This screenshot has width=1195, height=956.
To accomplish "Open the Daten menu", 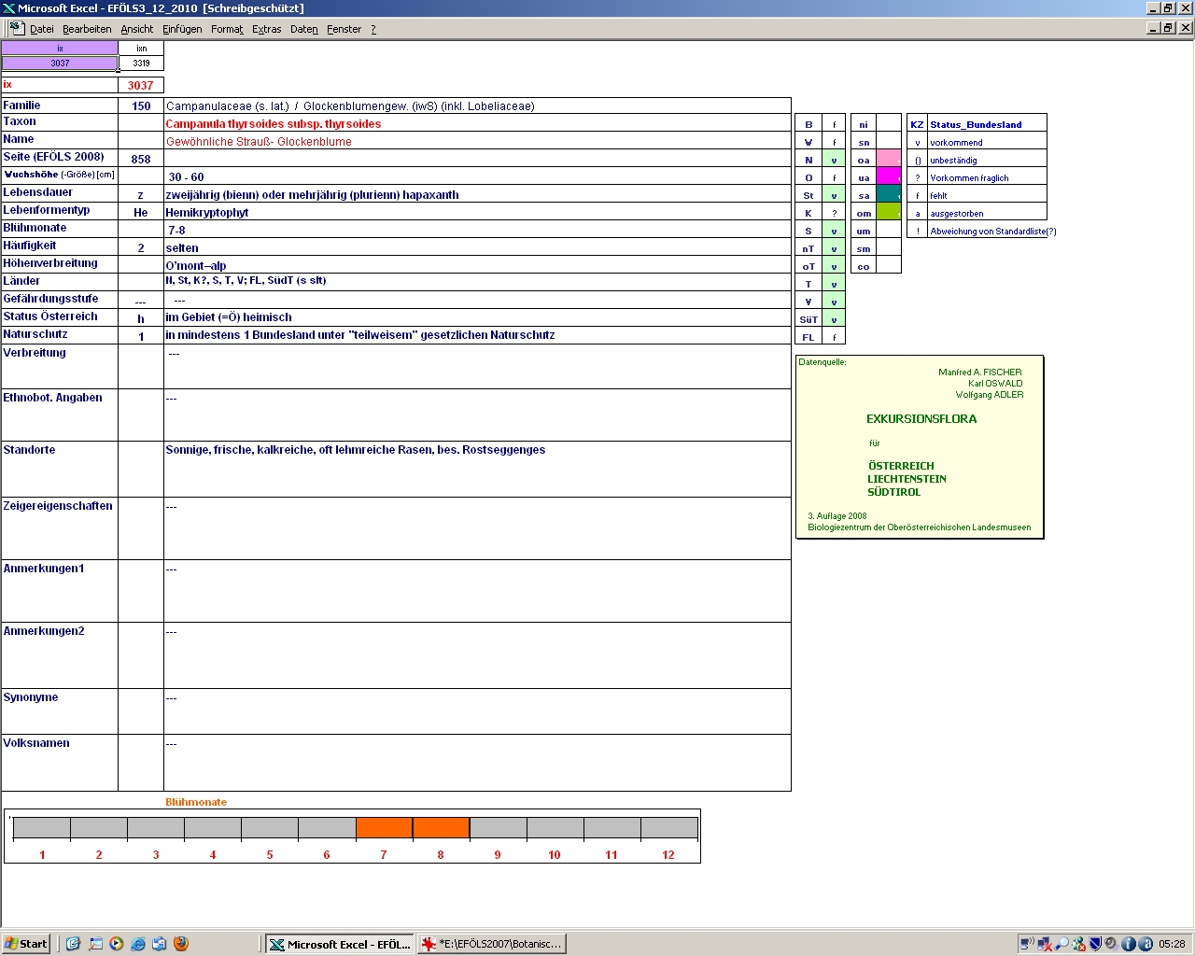I will coord(304,29).
